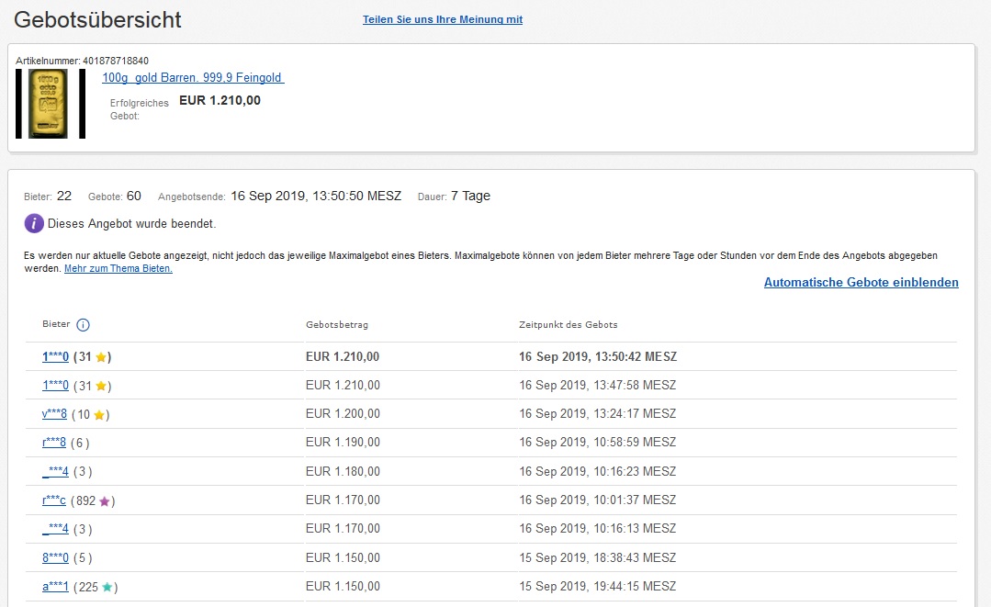This screenshot has height=607, width=991.
Task: Open bidder _***4 on the EUR 1.180,00 row
Action: point(54,472)
